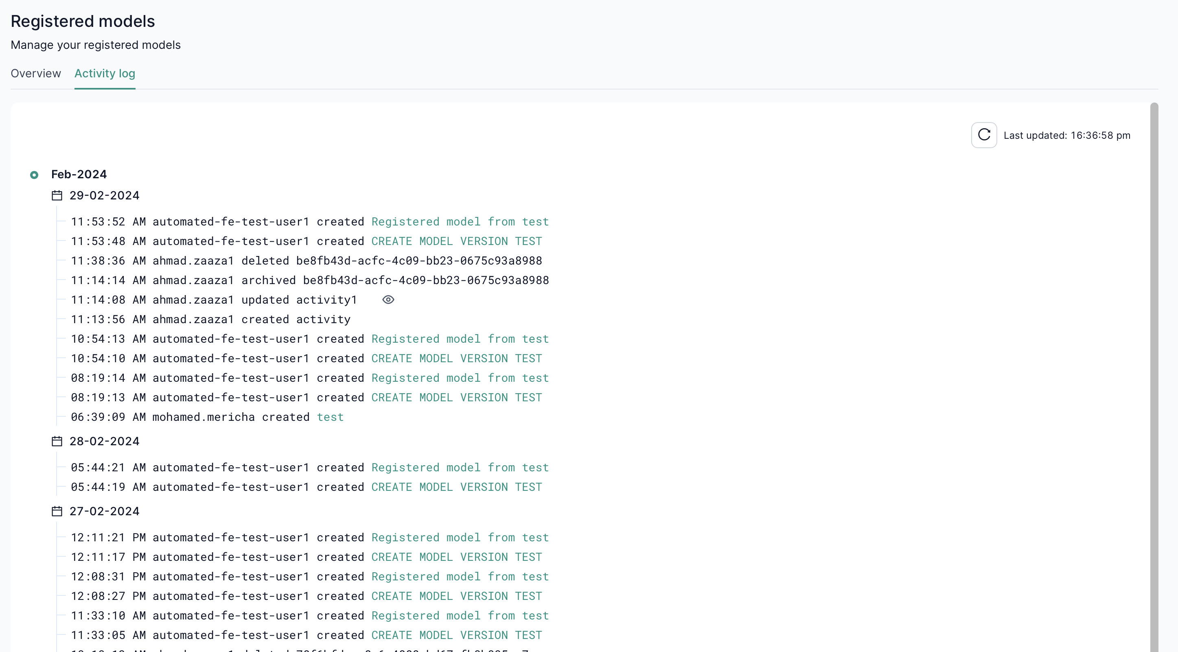Open CREATE MODEL VERSION TEST at 10:54:10

(456, 358)
